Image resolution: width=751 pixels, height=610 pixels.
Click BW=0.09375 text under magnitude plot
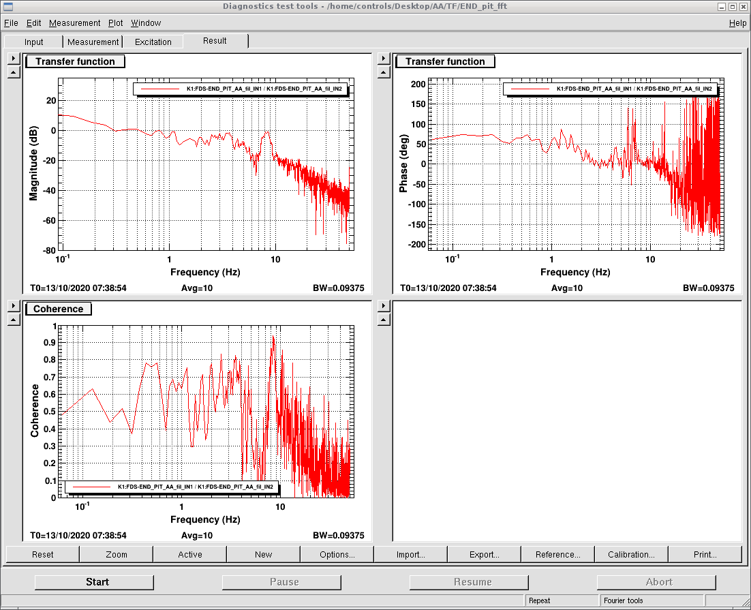(x=339, y=288)
